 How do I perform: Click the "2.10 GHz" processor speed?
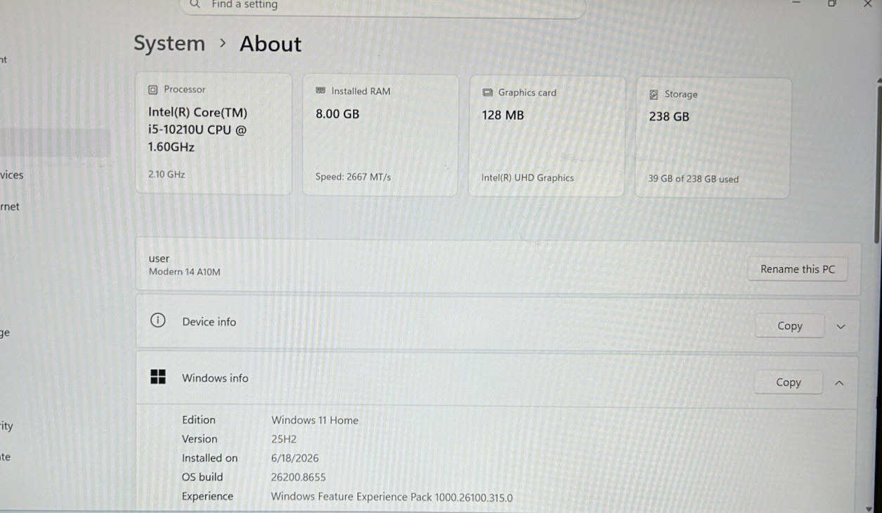pos(167,174)
